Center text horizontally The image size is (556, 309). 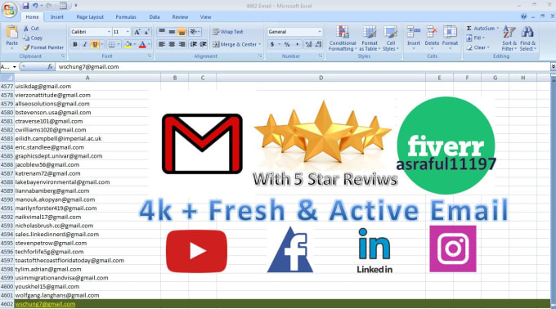coord(172,44)
